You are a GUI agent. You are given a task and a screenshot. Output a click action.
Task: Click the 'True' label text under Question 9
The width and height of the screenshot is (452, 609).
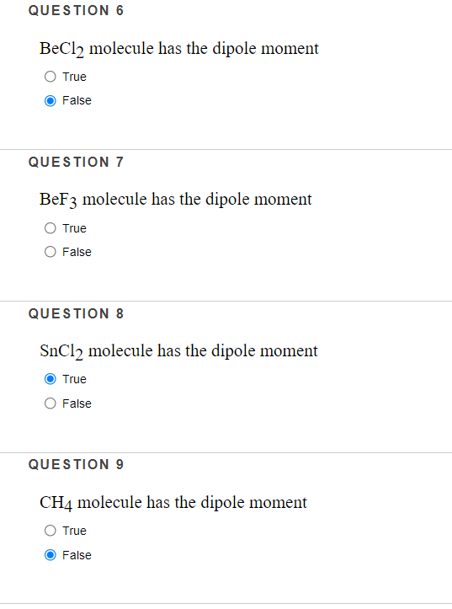pyautogui.click(x=75, y=531)
